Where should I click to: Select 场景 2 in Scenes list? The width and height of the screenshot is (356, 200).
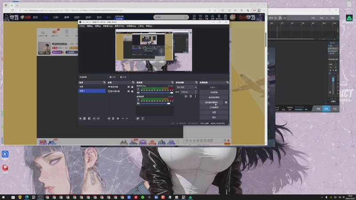(92, 91)
